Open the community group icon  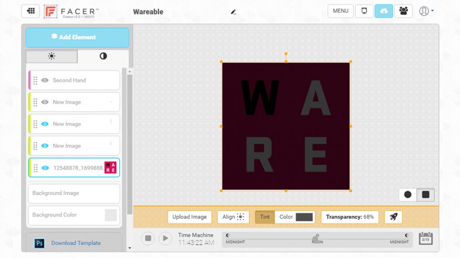(404, 11)
